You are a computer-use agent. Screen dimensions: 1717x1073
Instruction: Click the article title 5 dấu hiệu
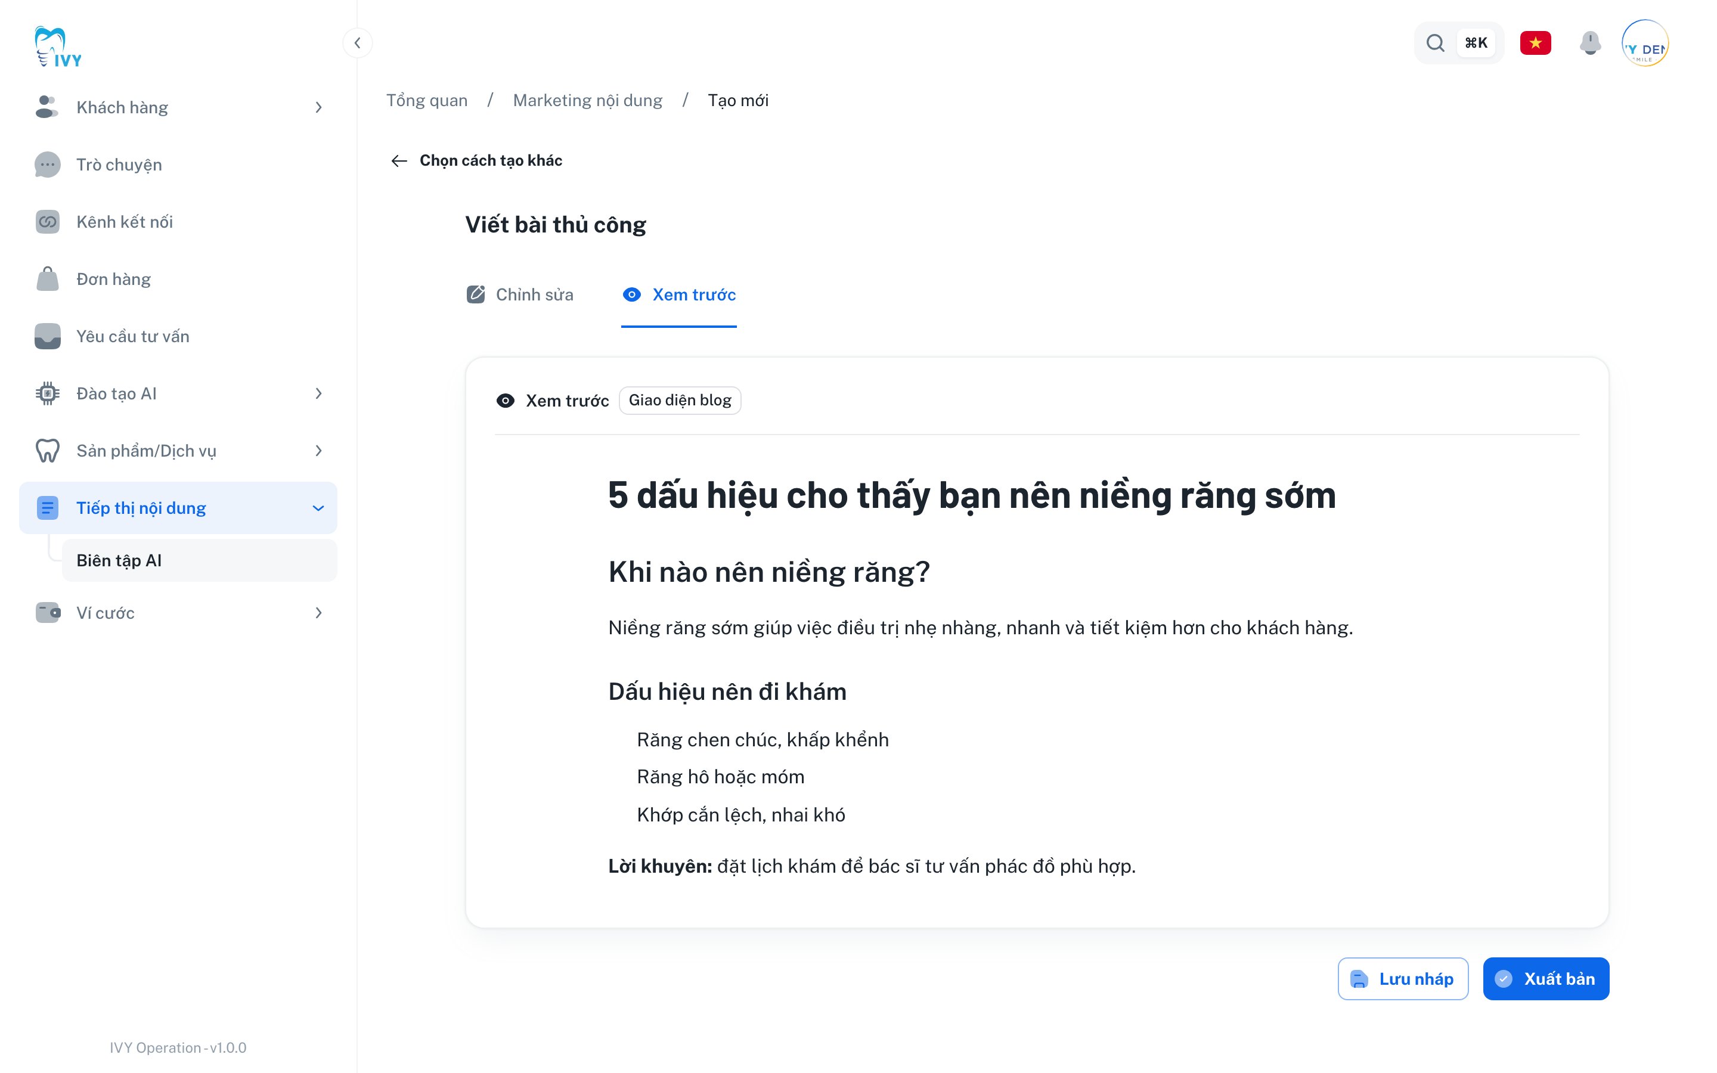tap(972, 495)
